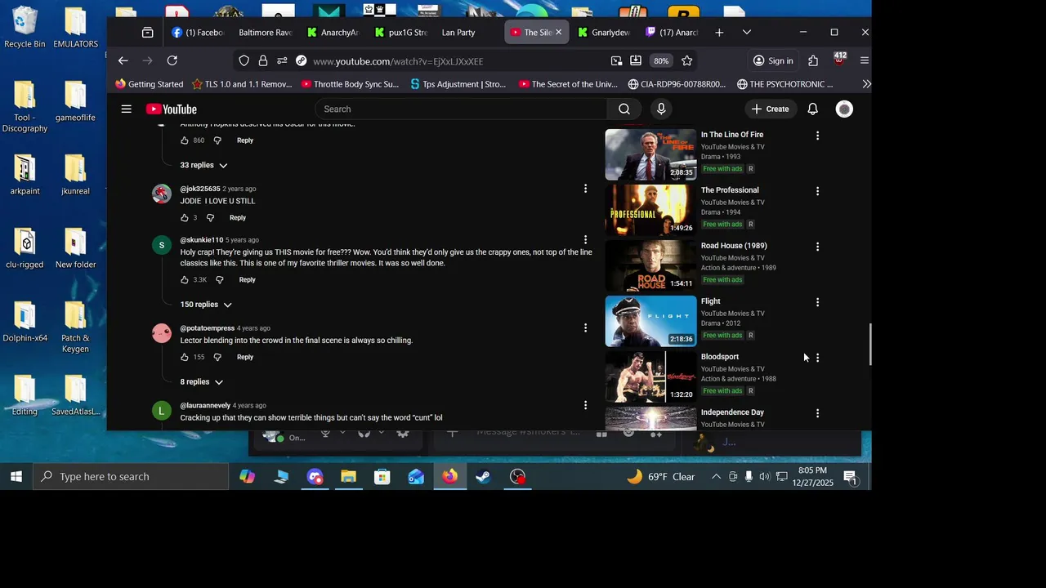Show more bookmarks overflow chevron

point(866,84)
